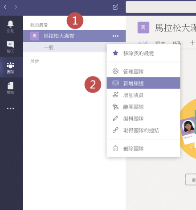Choose 移除我的最愛 from the menu

(x=143, y=53)
